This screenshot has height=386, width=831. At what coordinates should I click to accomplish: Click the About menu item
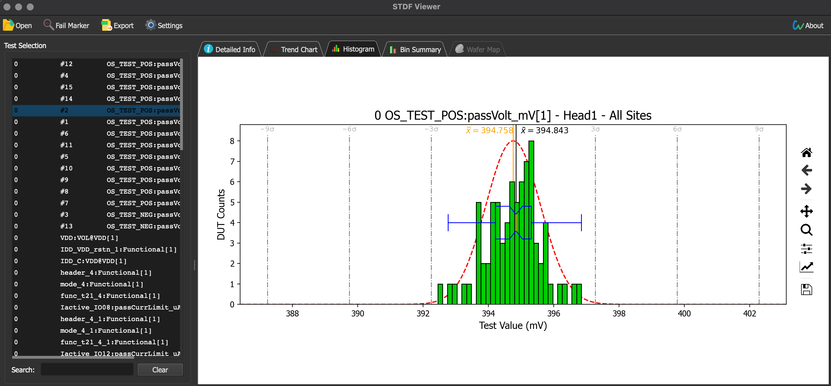(808, 26)
